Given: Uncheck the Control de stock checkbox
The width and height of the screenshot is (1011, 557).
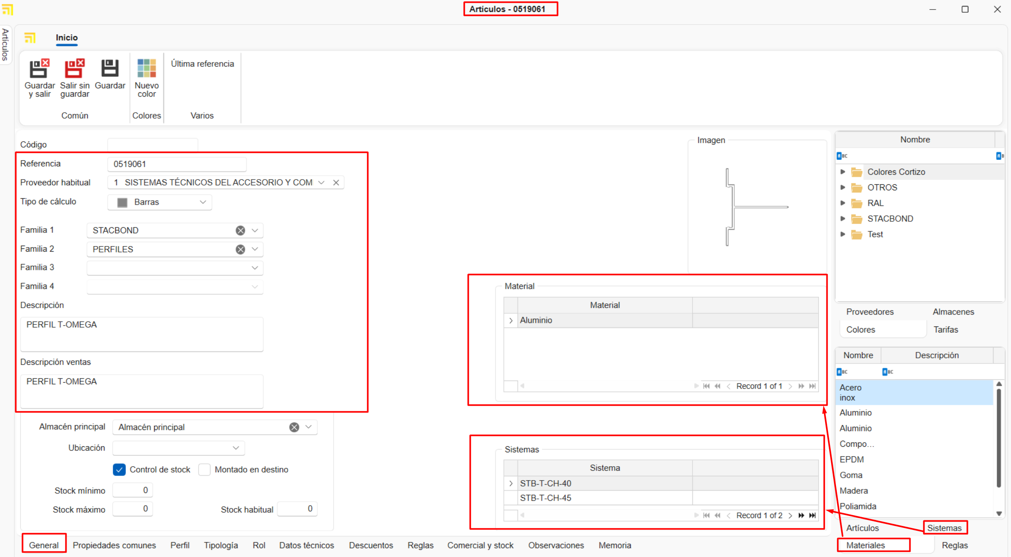Looking at the screenshot, I should coord(119,470).
